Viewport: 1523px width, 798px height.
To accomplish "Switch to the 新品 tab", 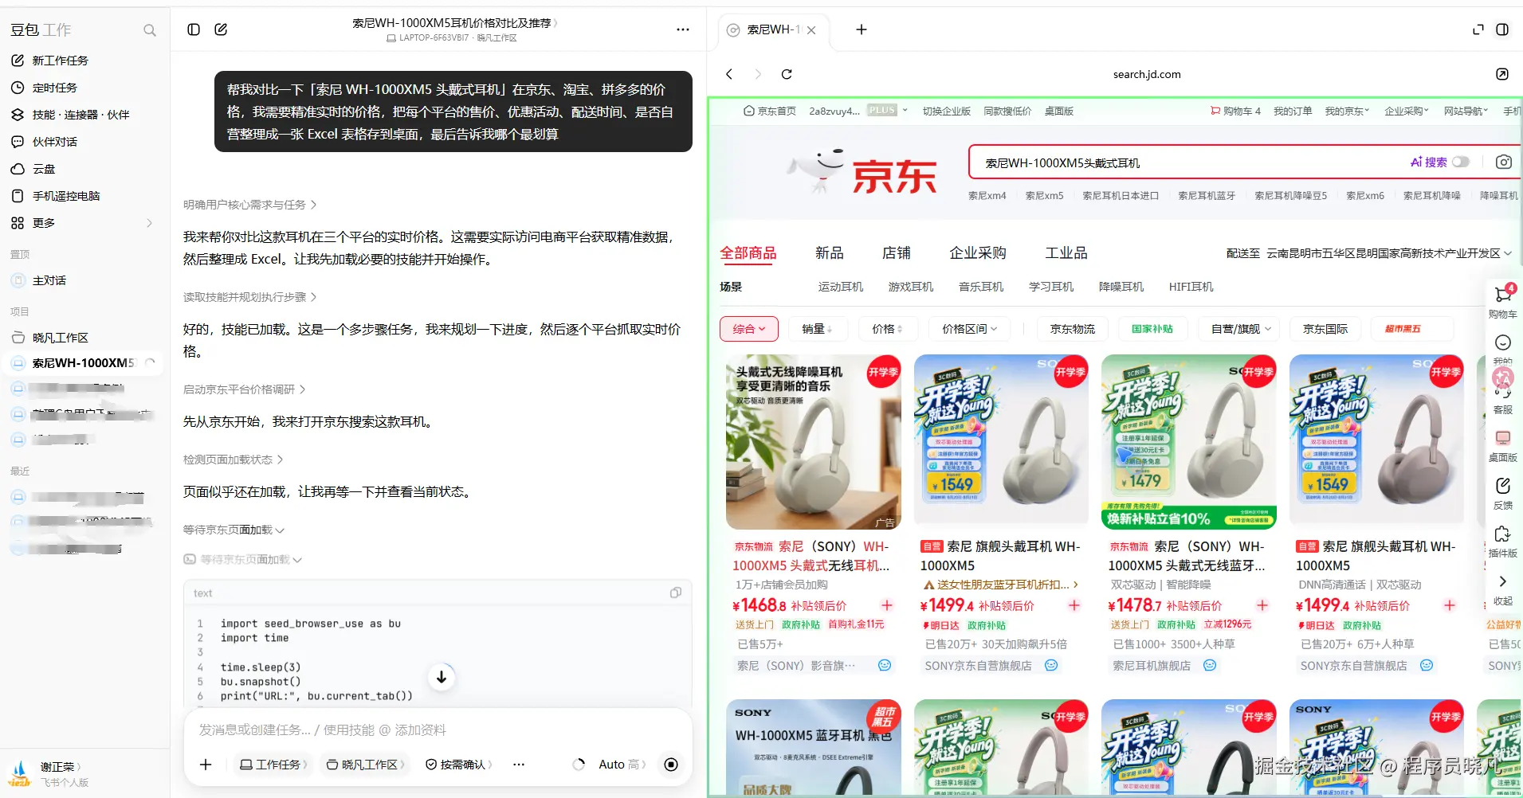I will (829, 252).
